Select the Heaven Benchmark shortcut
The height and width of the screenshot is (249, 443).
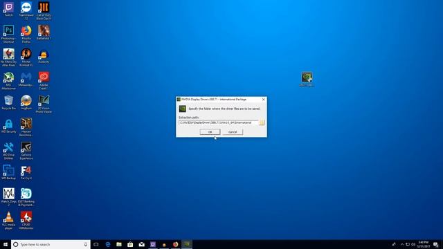coord(26,127)
